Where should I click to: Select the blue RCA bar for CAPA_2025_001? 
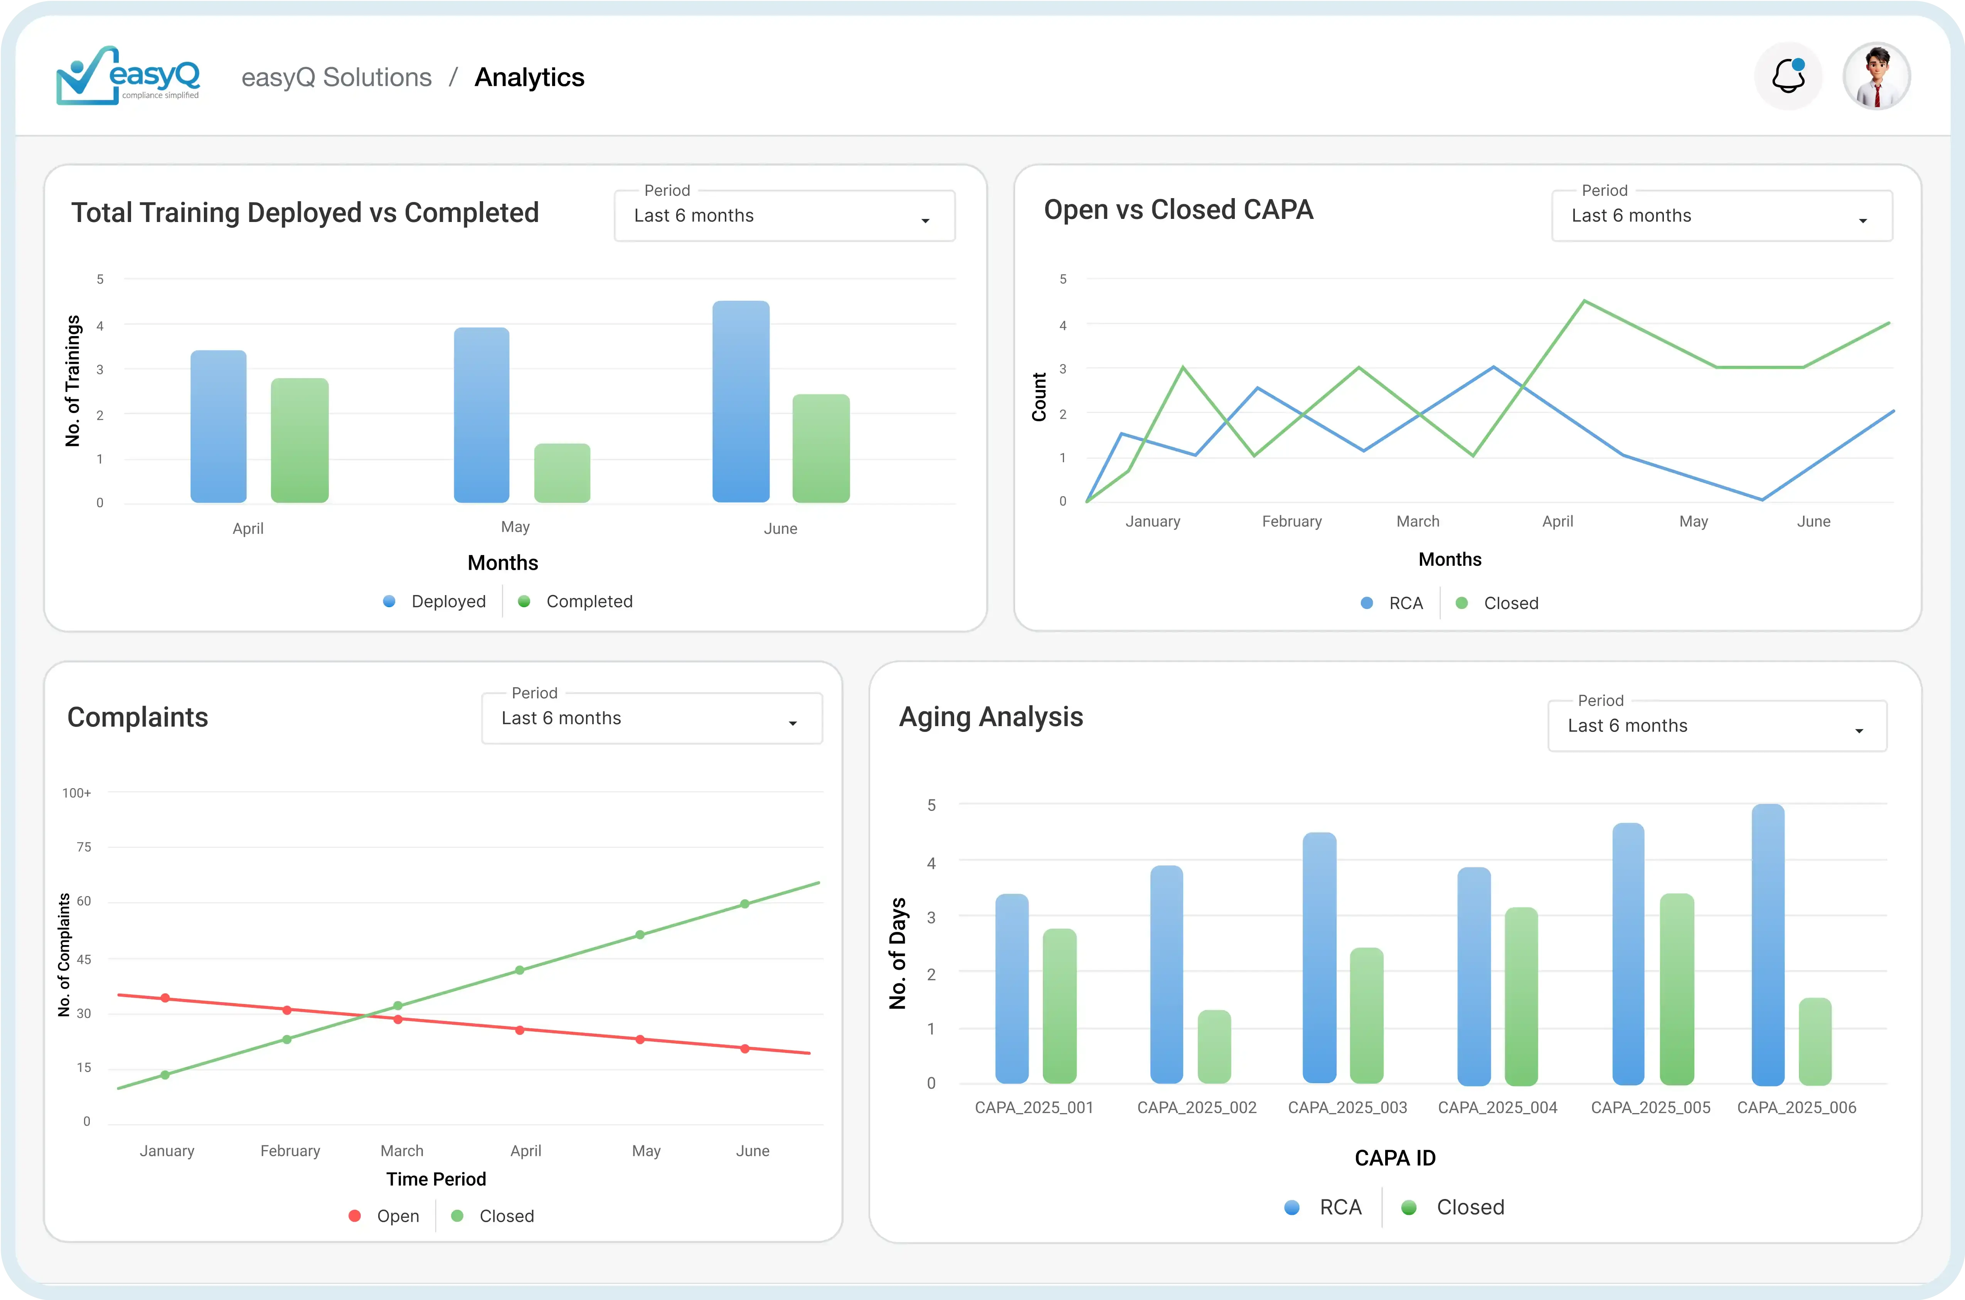pyautogui.click(x=1012, y=988)
